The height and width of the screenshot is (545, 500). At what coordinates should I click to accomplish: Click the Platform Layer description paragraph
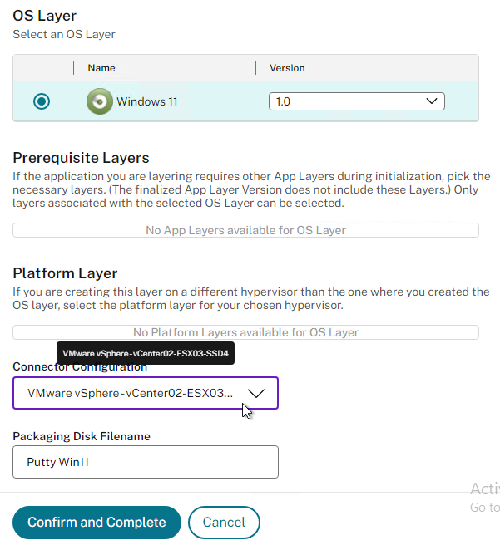point(250,298)
